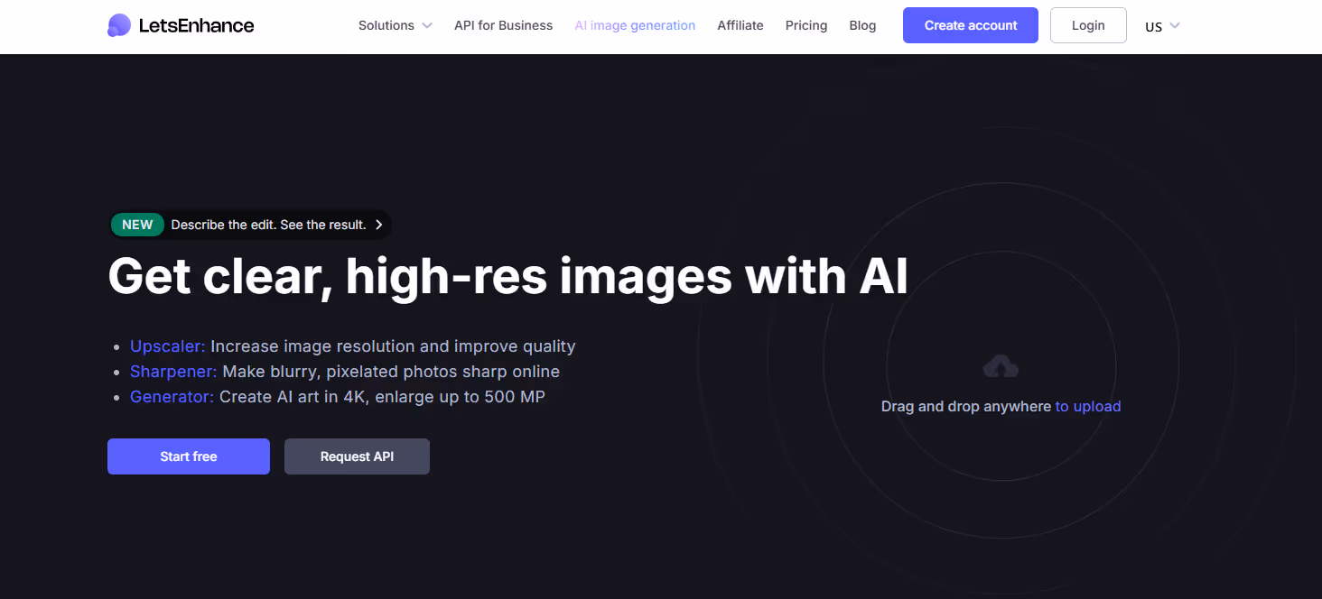
Task: Click the green NEW badge
Action: pos(137,225)
